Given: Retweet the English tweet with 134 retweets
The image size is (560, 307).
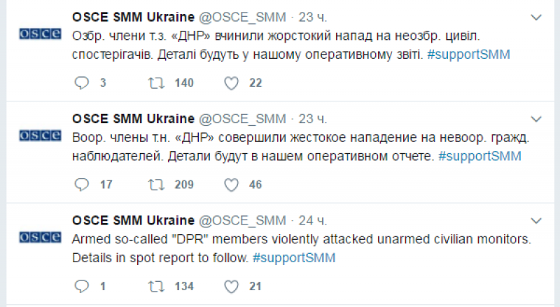Looking at the screenshot, I should point(156,286).
